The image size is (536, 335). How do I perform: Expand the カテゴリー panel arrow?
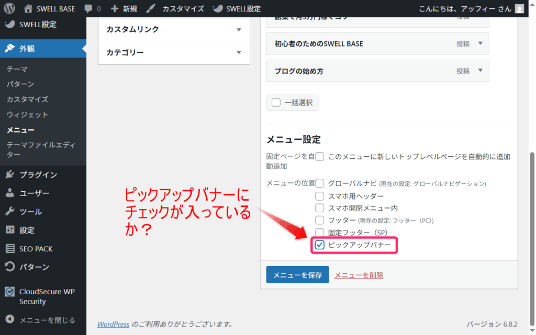click(x=239, y=53)
